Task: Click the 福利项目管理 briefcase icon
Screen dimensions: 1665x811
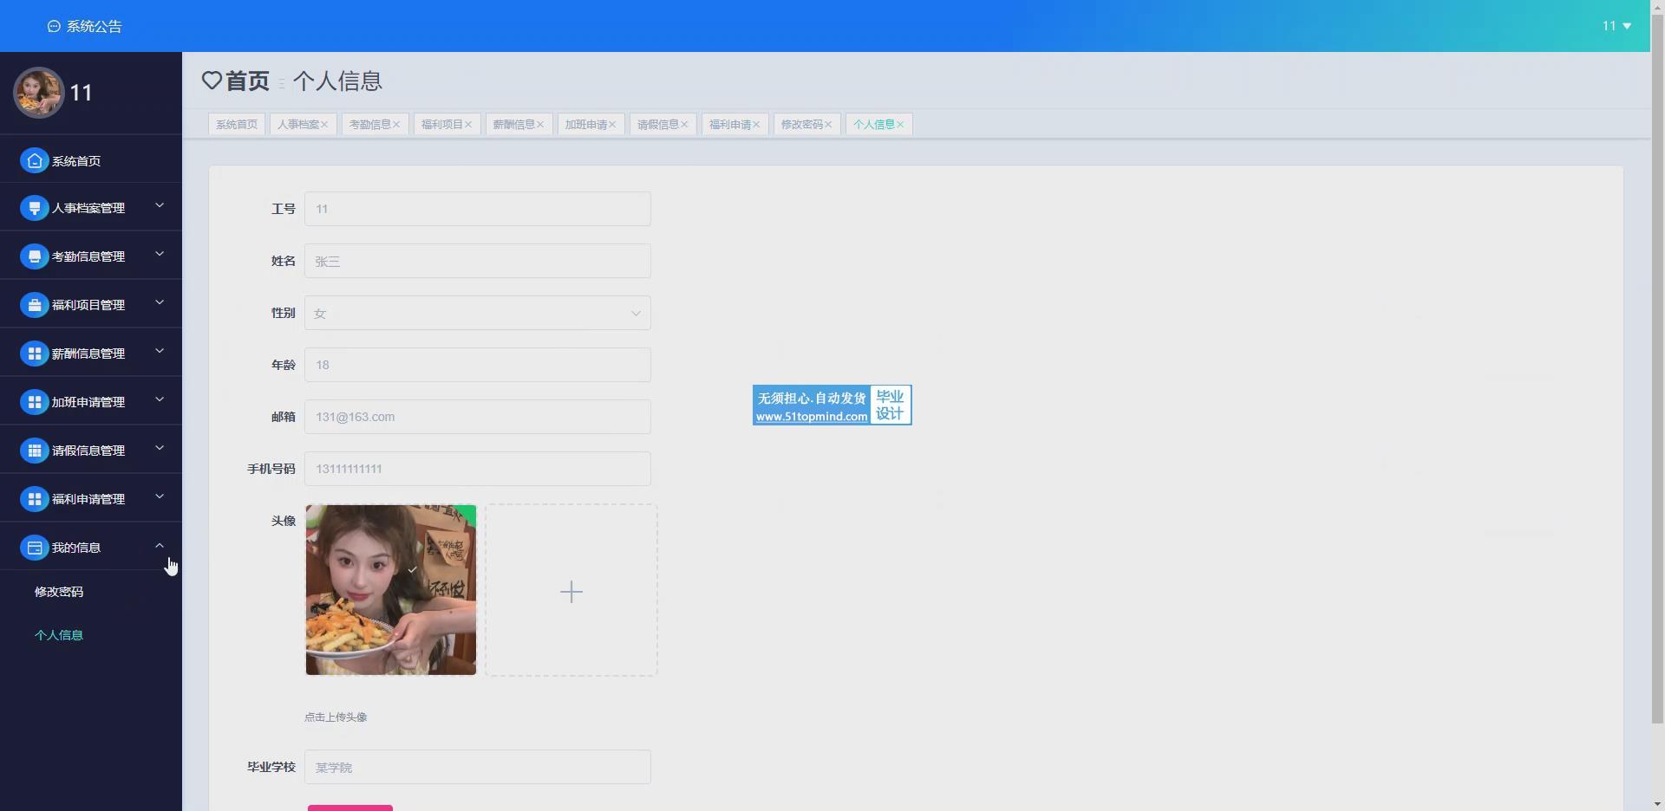Action: pyautogui.click(x=35, y=305)
